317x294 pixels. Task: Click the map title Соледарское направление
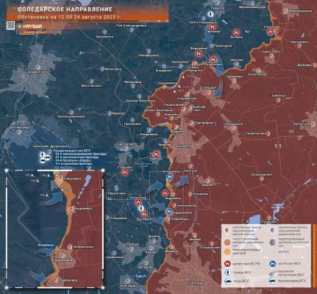tap(65, 10)
